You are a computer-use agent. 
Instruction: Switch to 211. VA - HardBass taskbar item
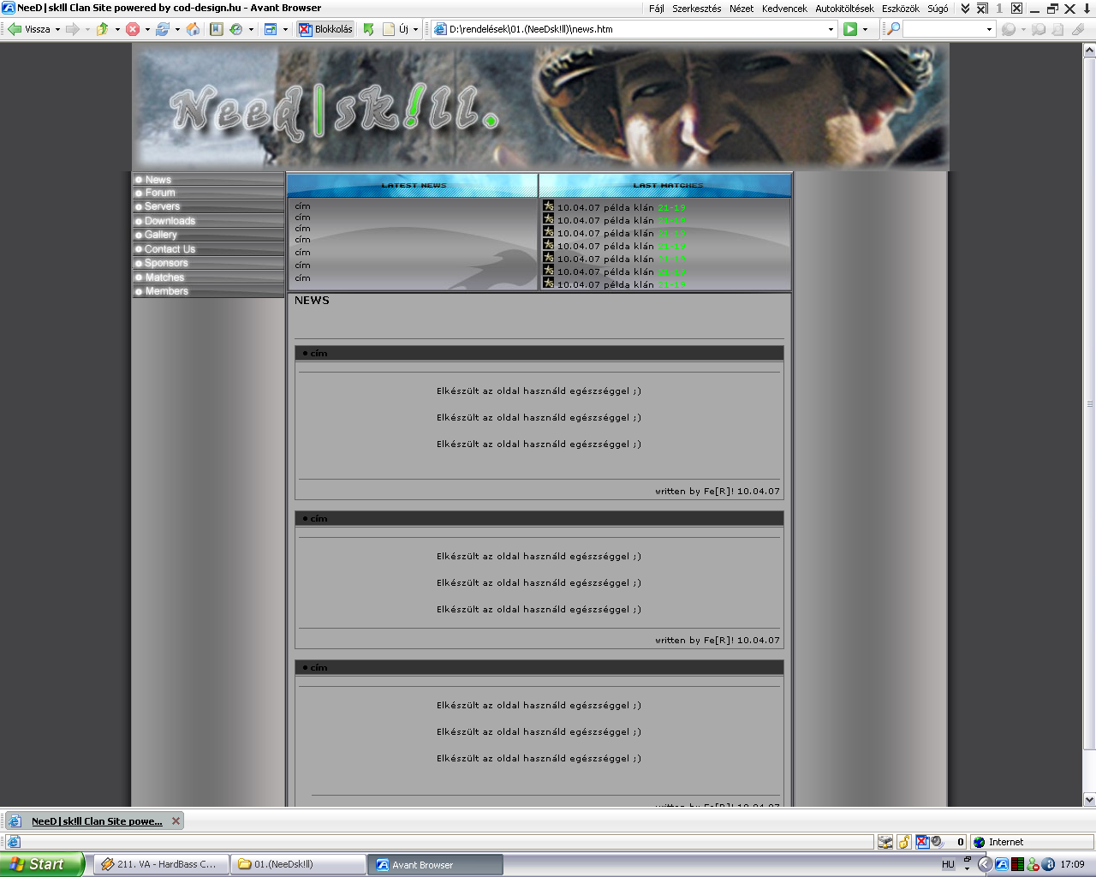[x=160, y=864]
